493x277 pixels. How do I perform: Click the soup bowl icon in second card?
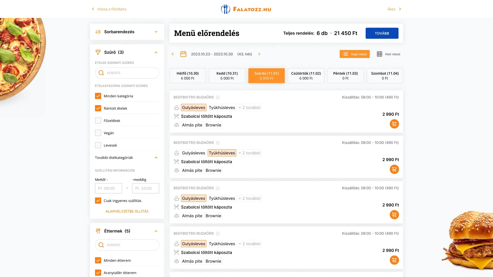(x=176, y=153)
